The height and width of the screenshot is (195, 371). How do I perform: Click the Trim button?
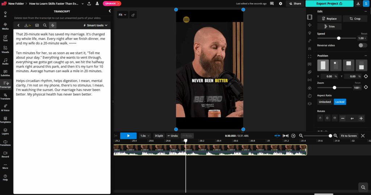point(329,26)
